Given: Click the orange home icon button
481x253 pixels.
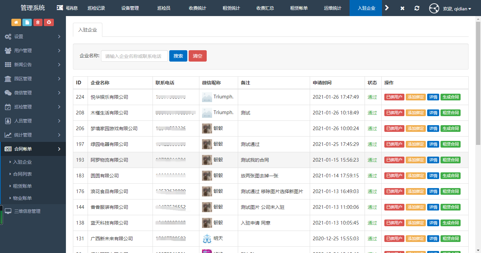Looking at the screenshot, I should [x=16, y=22].
